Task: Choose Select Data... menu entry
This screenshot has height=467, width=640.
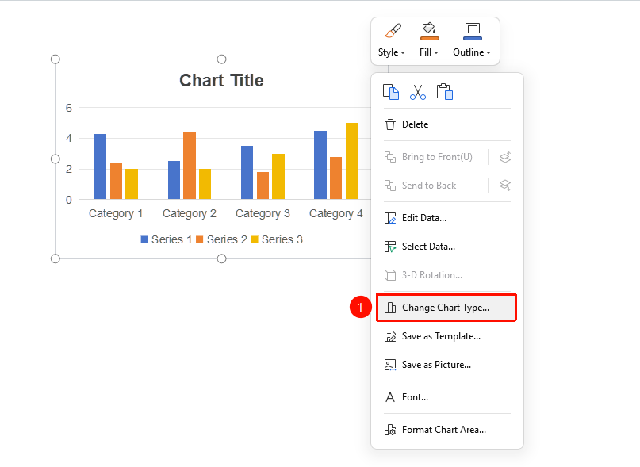Action: (x=447, y=247)
